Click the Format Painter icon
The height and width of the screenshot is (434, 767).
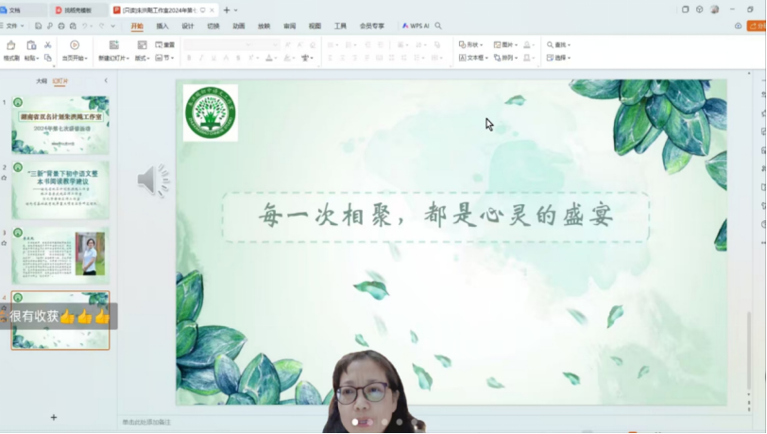[10, 45]
